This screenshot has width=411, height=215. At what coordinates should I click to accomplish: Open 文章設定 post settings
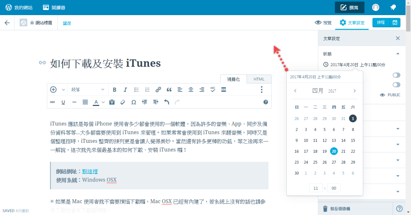coord(352,23)
